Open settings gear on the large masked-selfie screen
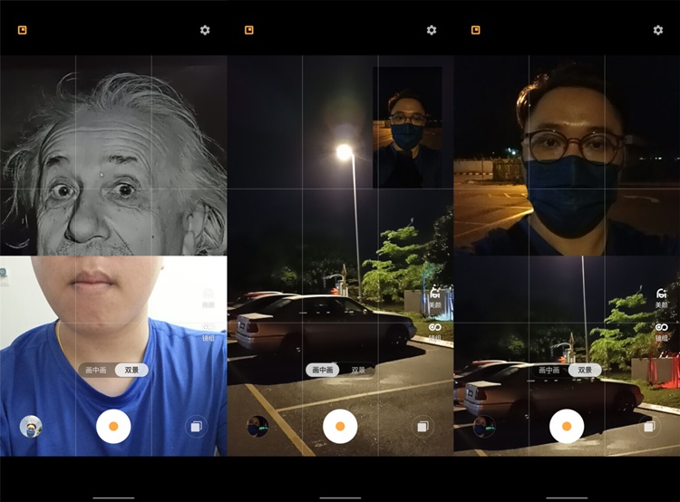Screen dimensions: 680x502 tap(658, 30)
